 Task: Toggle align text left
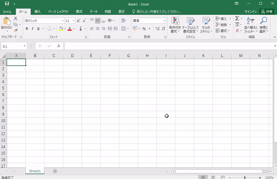tap(92, 29)
